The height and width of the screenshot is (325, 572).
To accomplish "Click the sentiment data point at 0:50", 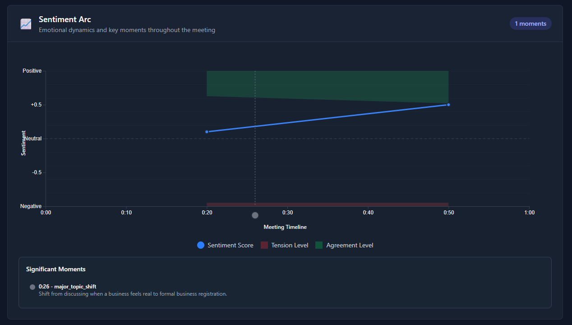I will pyautogui.click(x=448, y=104).
